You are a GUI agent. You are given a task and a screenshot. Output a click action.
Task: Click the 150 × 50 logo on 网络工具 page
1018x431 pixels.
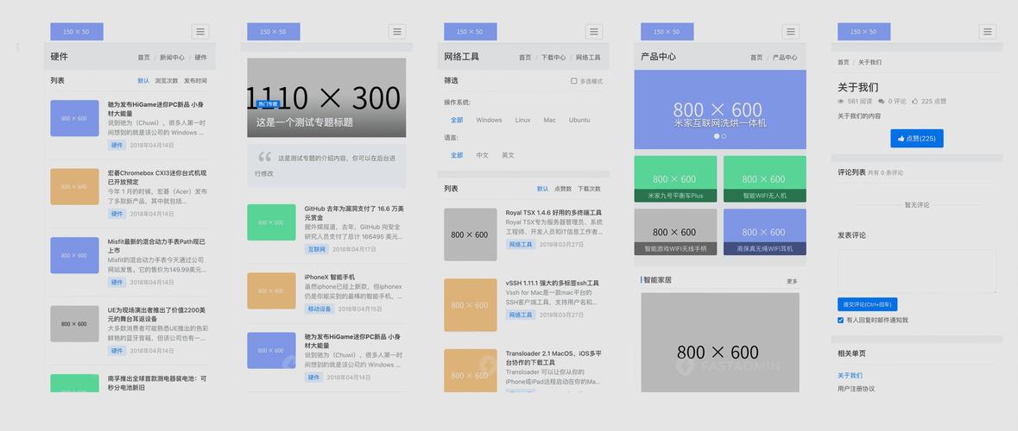tap(470, 32)
